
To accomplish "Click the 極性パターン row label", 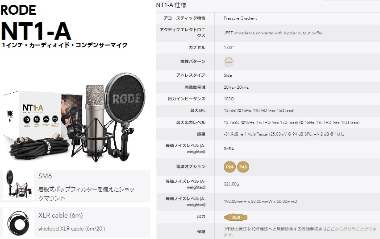I will [x=193, y=62].
